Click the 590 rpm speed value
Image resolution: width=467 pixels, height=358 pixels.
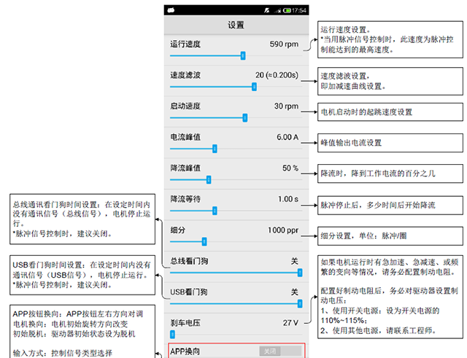tap(284, 44)
